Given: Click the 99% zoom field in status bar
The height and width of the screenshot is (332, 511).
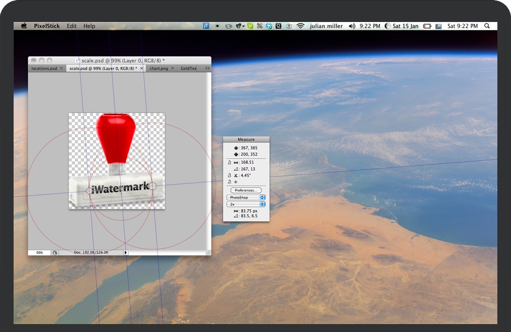Looking at the screenshot, I should coord(39,252).
